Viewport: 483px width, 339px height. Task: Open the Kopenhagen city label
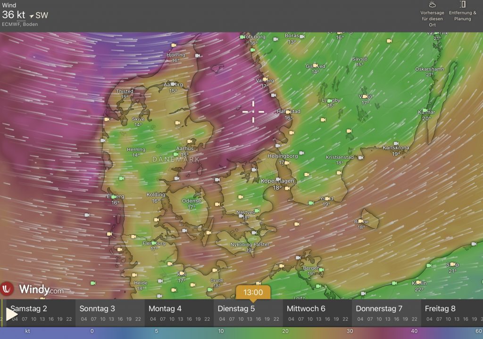point(277,181)
